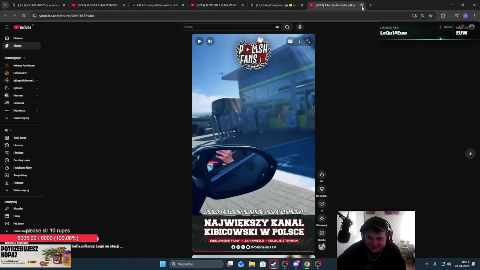Show hidden system tray icons
The height and width of the screenshot is (270, 480).
427,264
